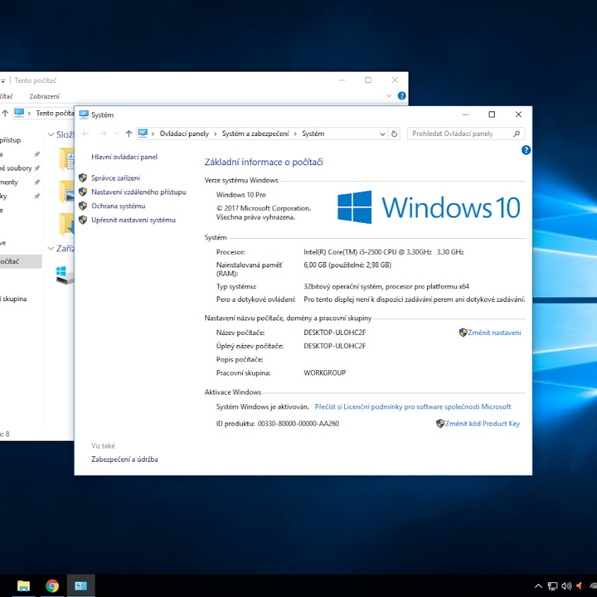This screenshot has height=597, width=597.
Task: Click the Intel Core i5-2500 processor text
Action: click(x=384, y=252)
